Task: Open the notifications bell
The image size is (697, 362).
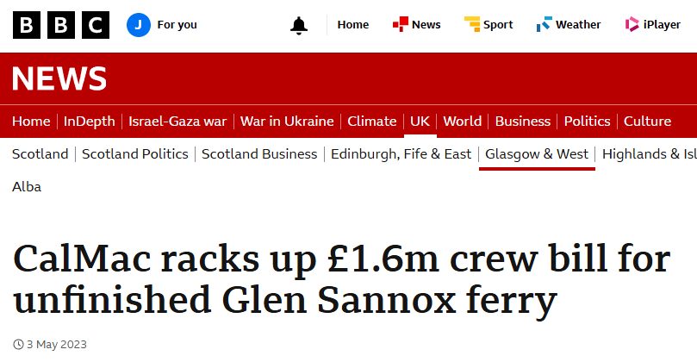Action: pyautogui.click(x=299, y=25)
